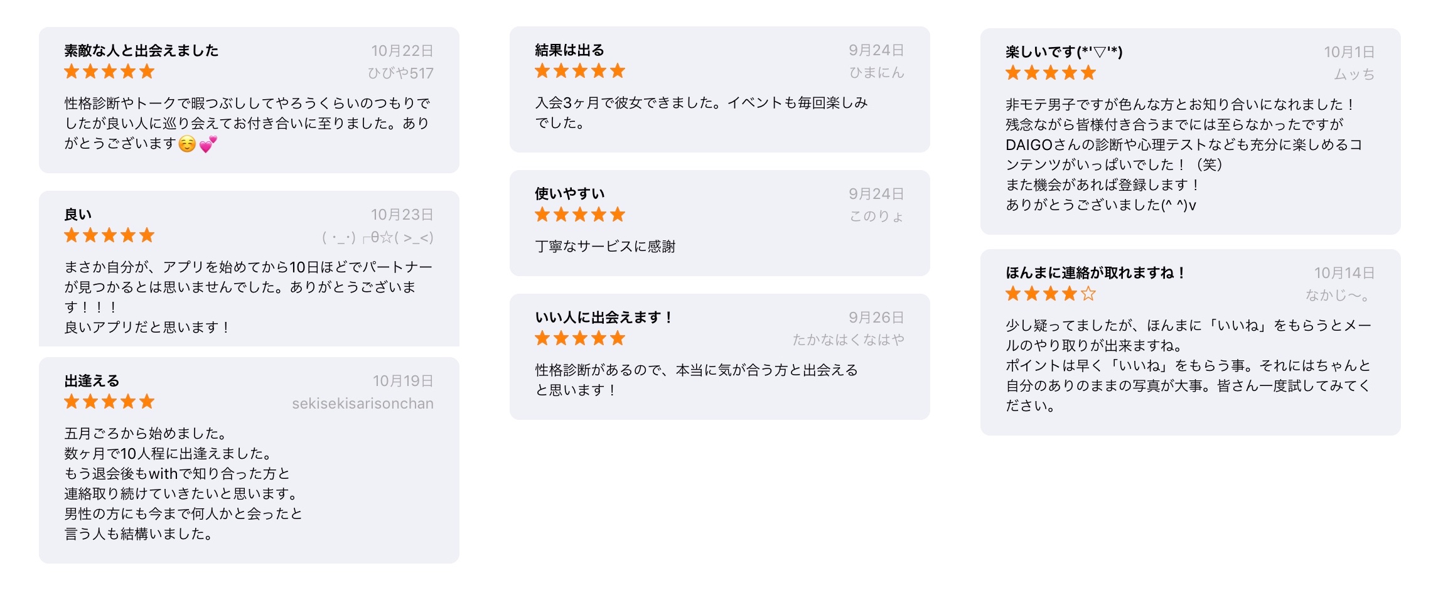Click the stars under 結果は出る
This screenshot has width=1443, height=600.
[x=580, y=71]
